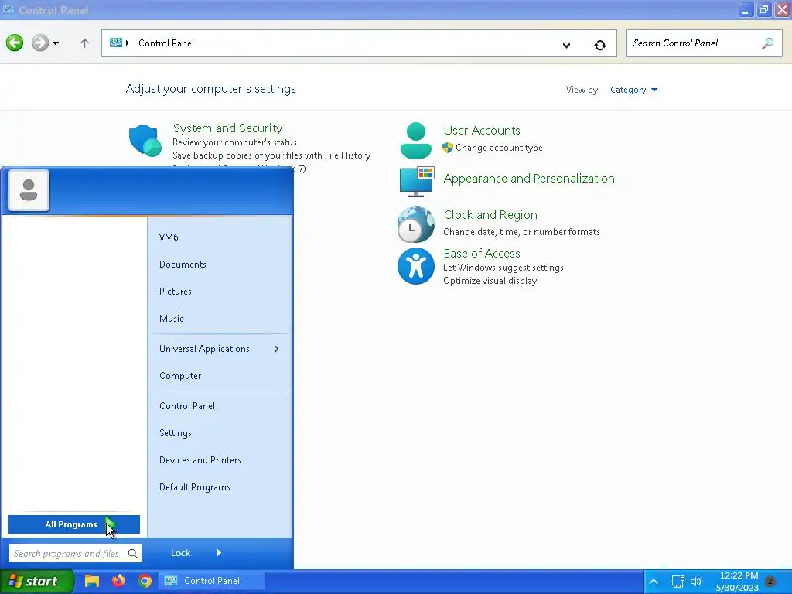
Task: Click the Lock button
Action: tap(180, 552)
